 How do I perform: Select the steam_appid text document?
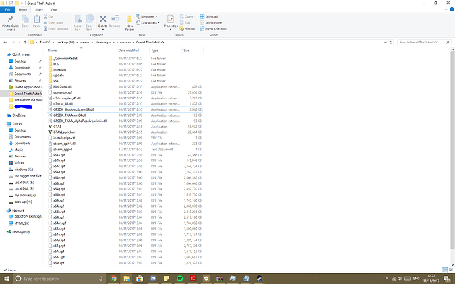[x=63, y=150]
